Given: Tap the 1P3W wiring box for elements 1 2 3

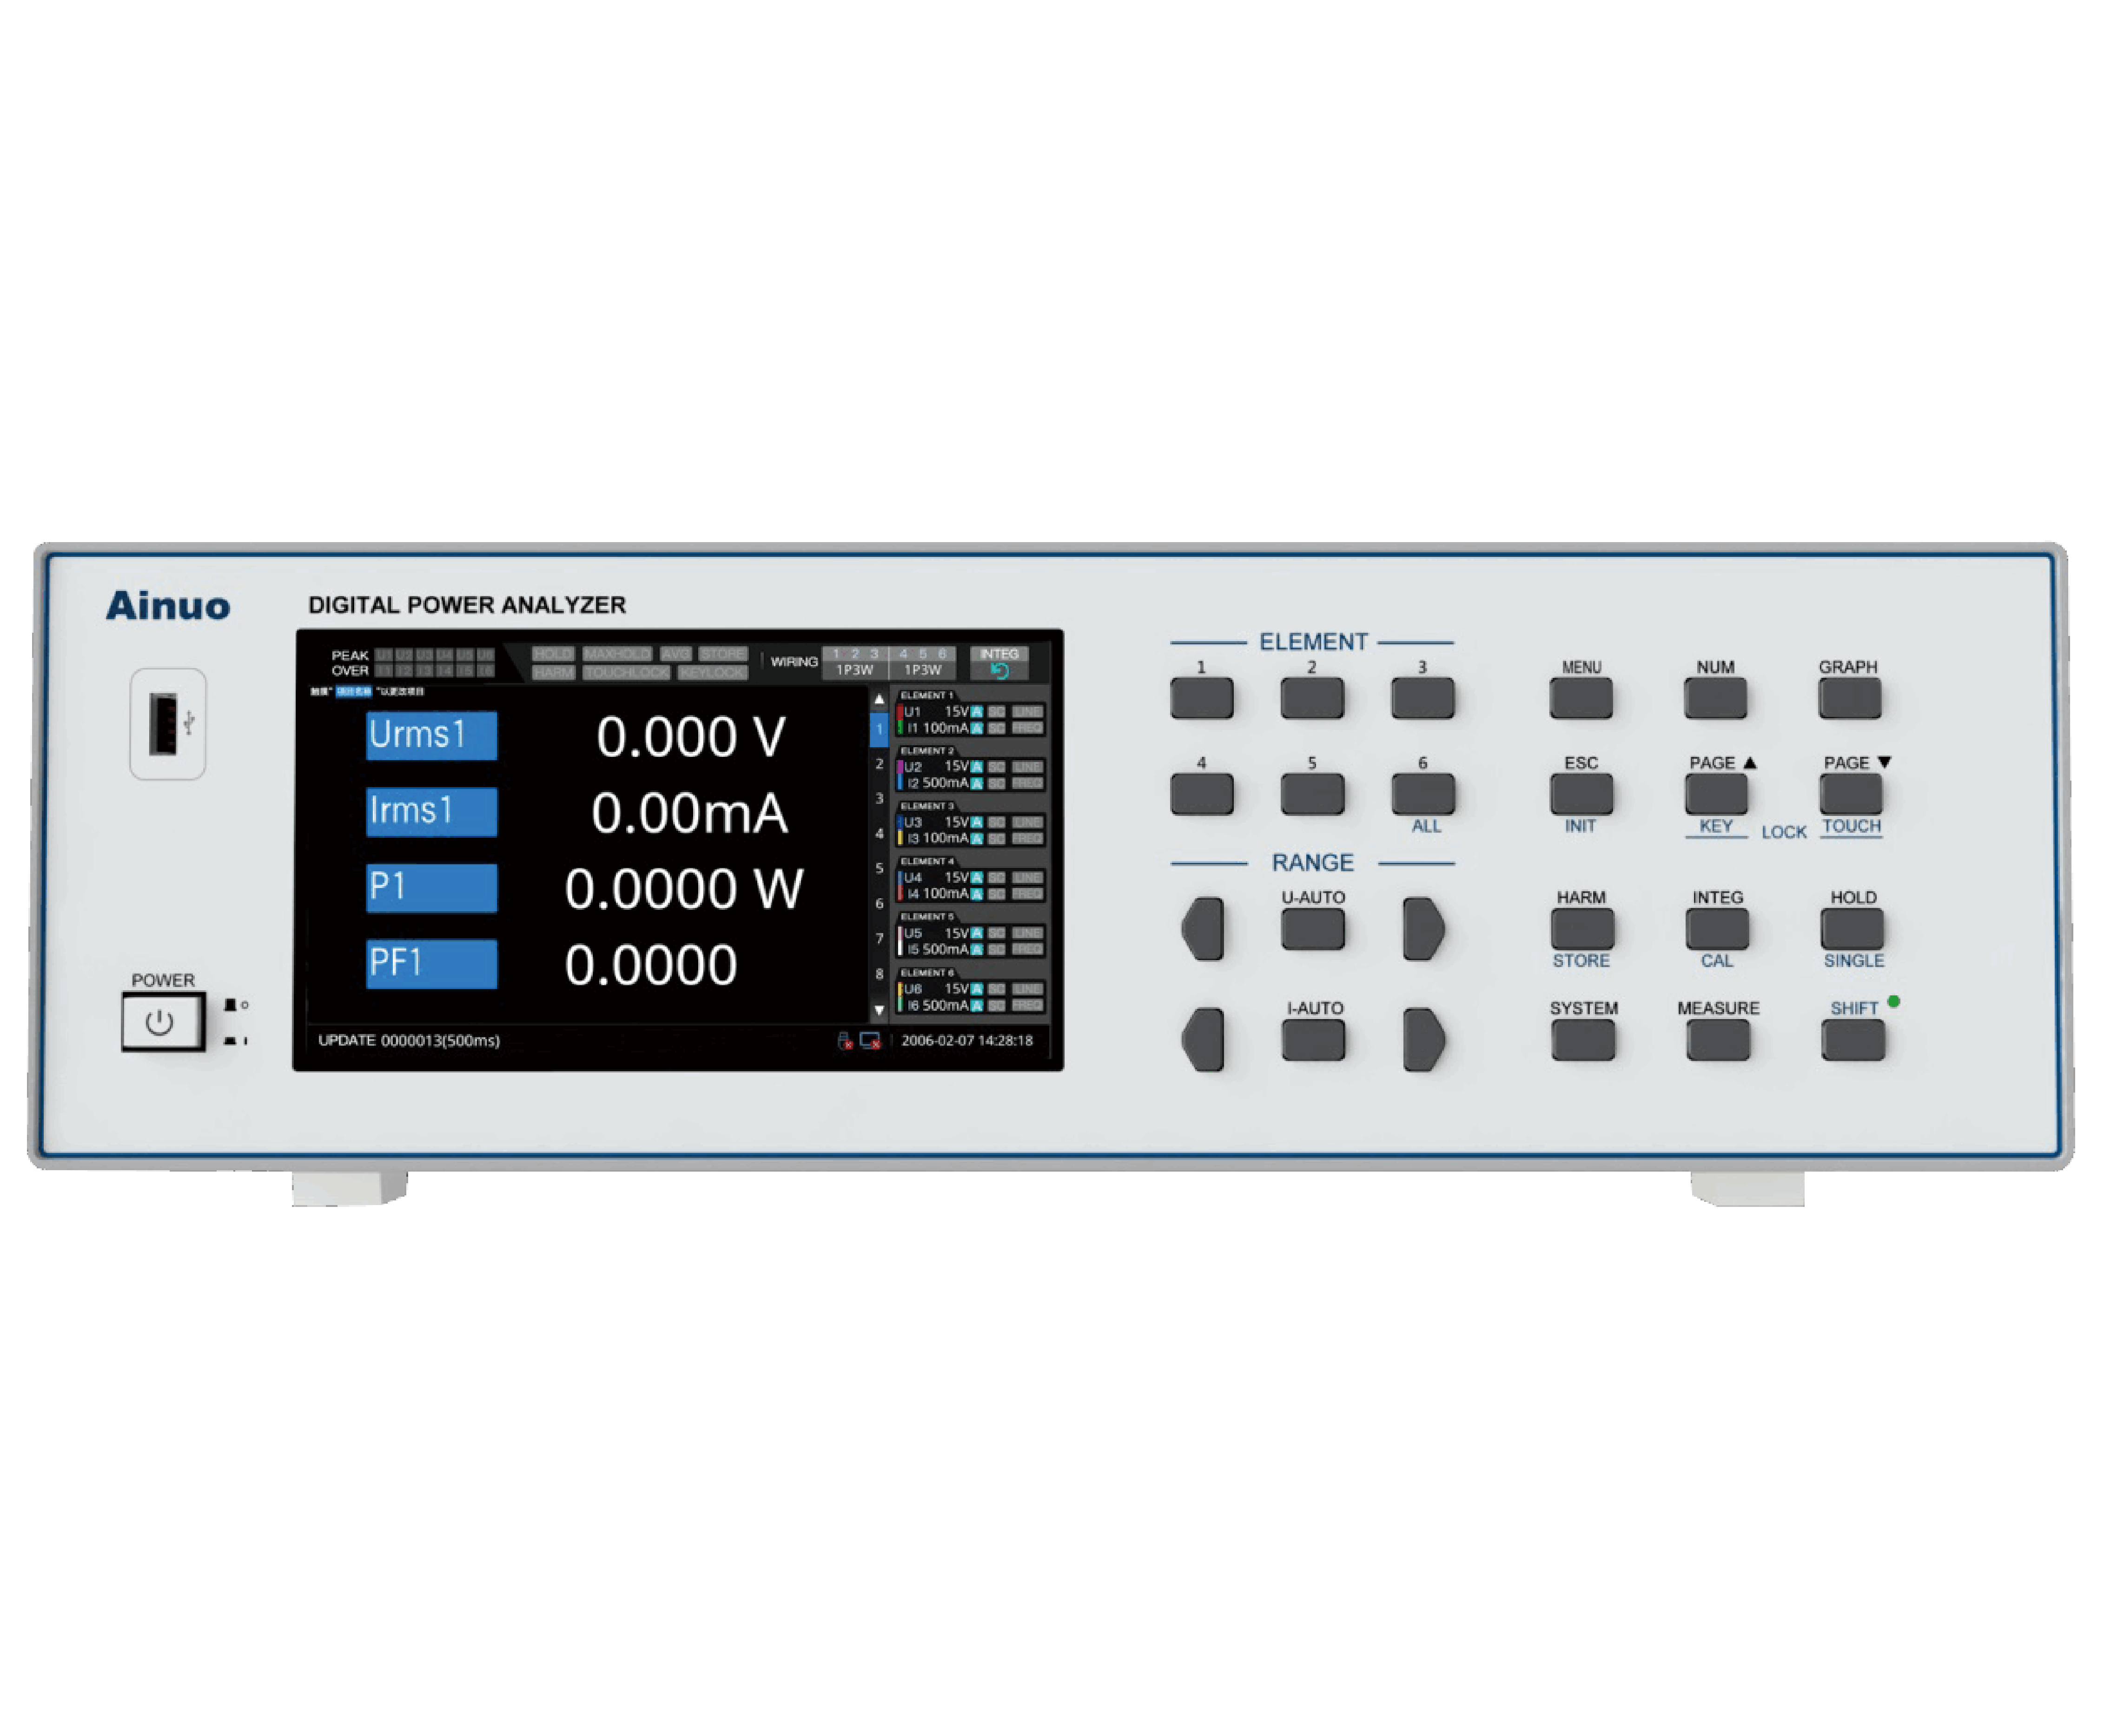Looking at the screenshot, I should [x=855, y=662].
